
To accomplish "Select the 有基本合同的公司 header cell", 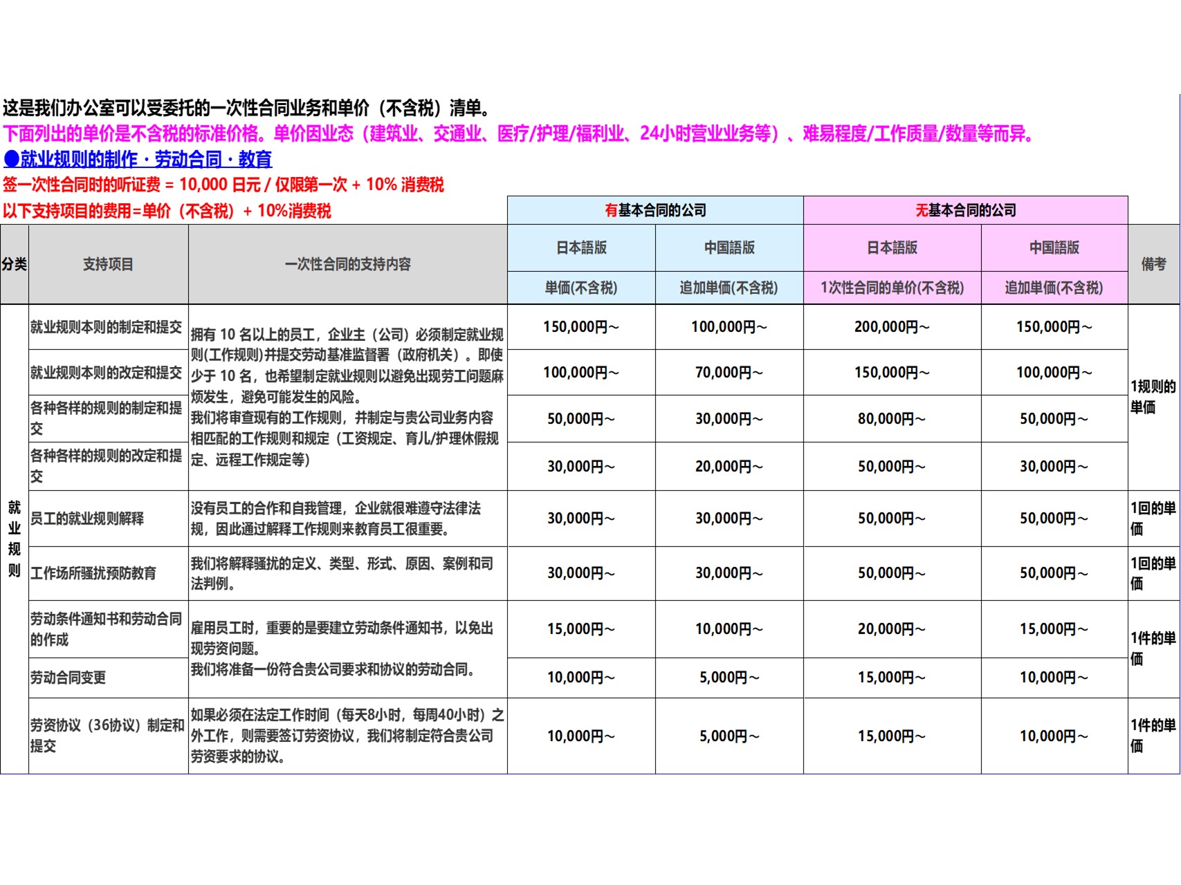I will [654, 210].
